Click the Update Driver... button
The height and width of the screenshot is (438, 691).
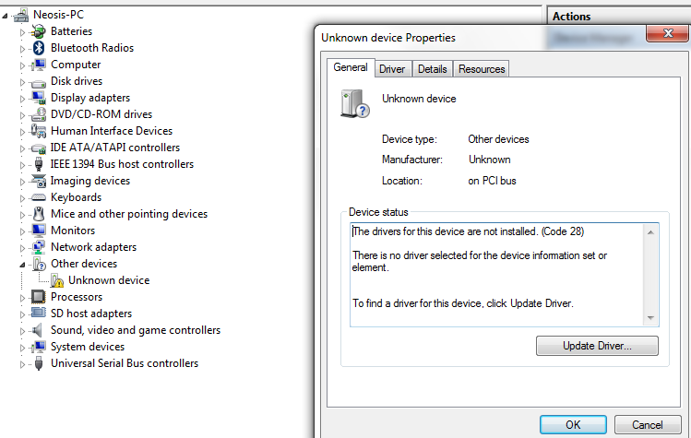(597, 346)
